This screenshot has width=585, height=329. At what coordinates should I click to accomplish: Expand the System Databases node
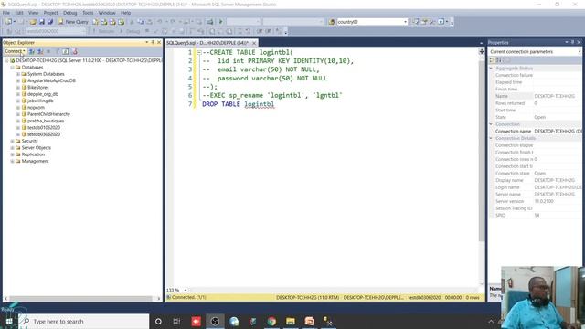tap(18, 74)
